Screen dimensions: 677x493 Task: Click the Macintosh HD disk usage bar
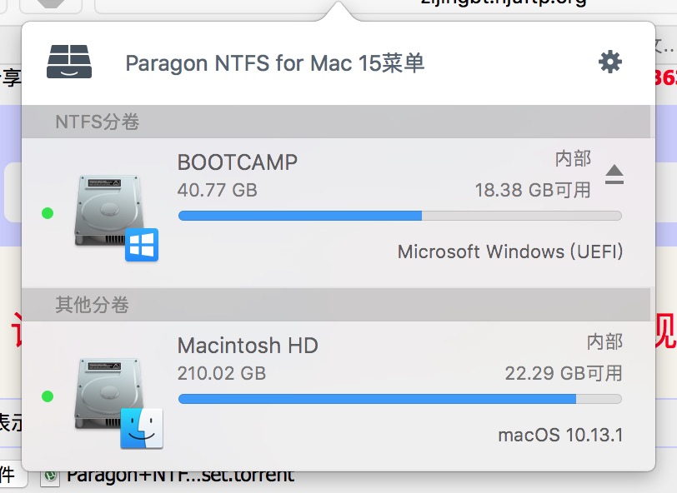coord(400,399)
